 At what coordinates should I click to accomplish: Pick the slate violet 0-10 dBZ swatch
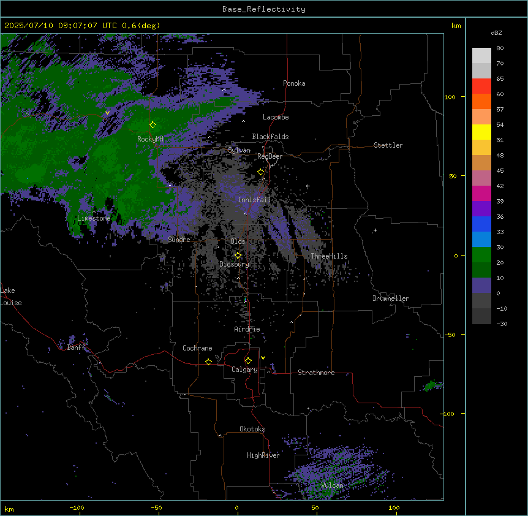point(481,286)
